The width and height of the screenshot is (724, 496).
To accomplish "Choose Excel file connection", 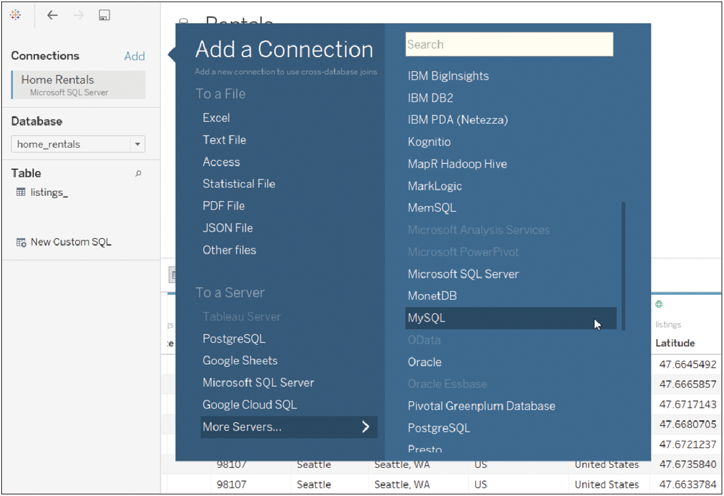I will pos(216,118).
